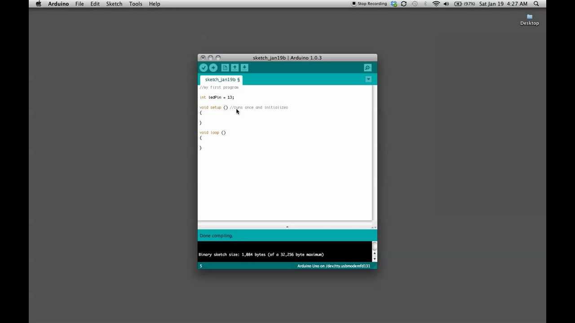
Task: Select the sketch_jan19b tab
Action: click(x=222, y=79)
